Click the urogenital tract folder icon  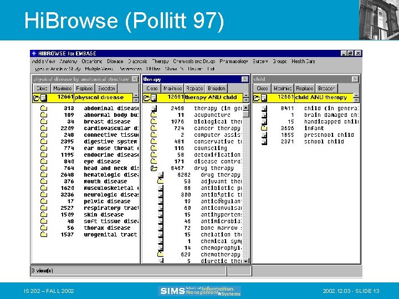[x=44, y=234]
